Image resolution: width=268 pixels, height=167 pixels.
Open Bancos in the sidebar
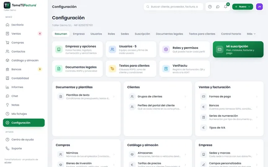(24, 69)
